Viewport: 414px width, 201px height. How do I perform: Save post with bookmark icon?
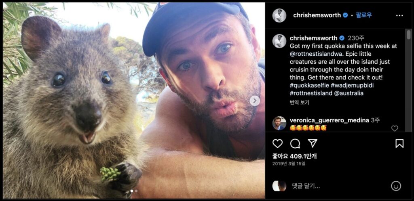click(x=399, y=144)
